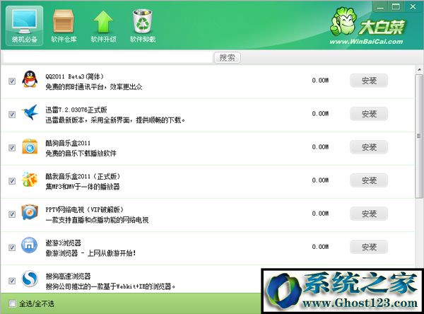The image size is (424, 314).
Task: Click the 搜狗高速浏览器 S icon
Action: (30, 279)
